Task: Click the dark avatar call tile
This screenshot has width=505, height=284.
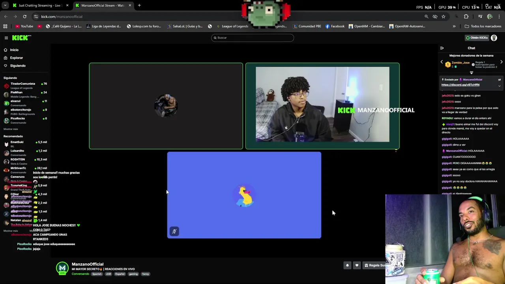Action: 166,106
